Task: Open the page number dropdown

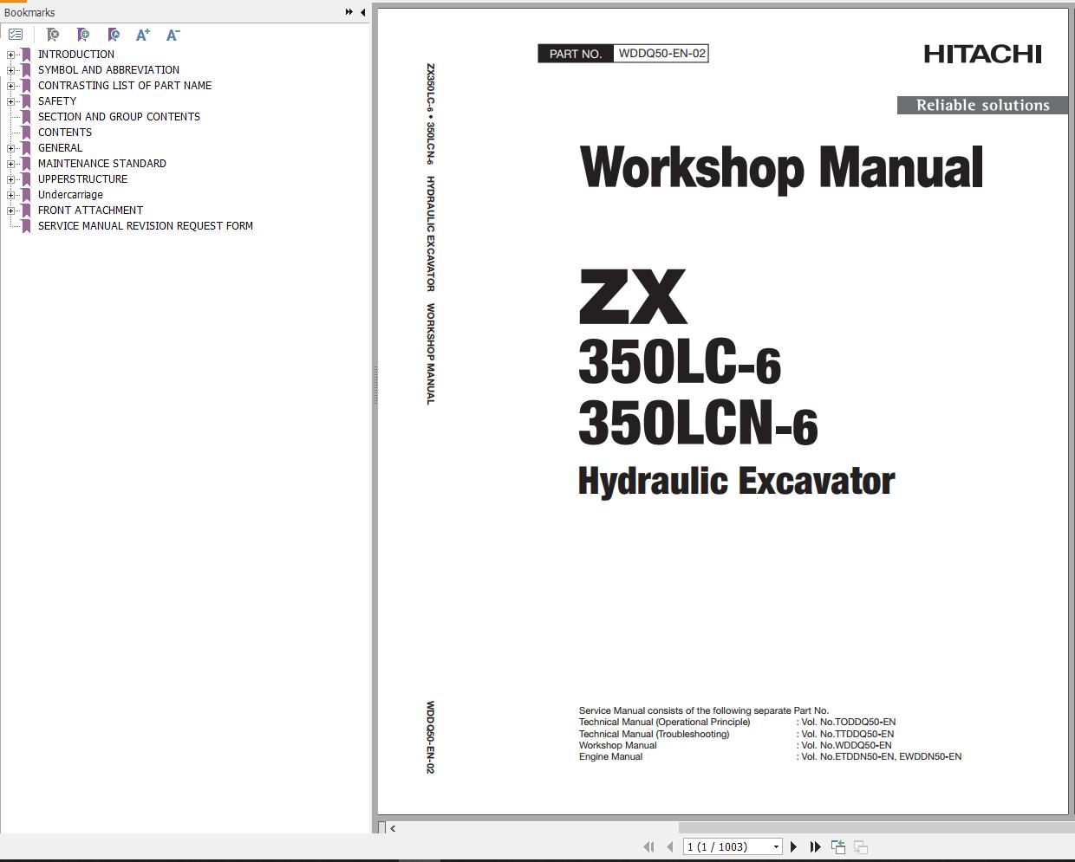Action: [x=776, y=847]
